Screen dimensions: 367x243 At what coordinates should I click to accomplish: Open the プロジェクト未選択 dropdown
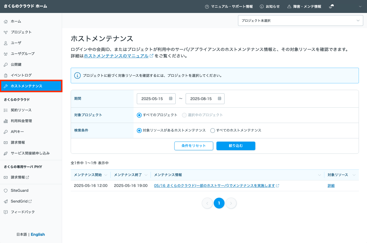click(300, 20)
